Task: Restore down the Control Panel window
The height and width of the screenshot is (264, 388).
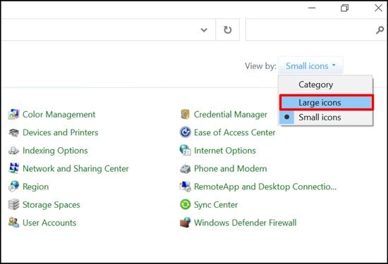Action: [x=344, y=8]
